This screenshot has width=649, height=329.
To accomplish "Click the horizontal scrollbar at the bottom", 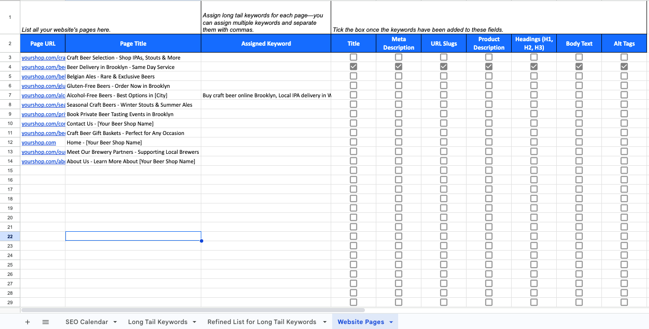I will (193, 310).
